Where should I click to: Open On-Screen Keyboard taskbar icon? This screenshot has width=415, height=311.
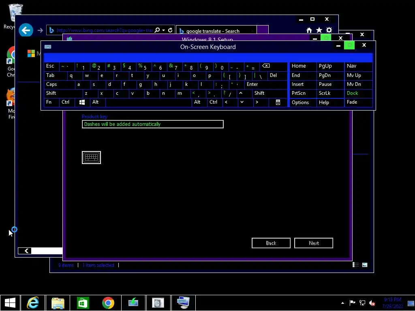183,303
